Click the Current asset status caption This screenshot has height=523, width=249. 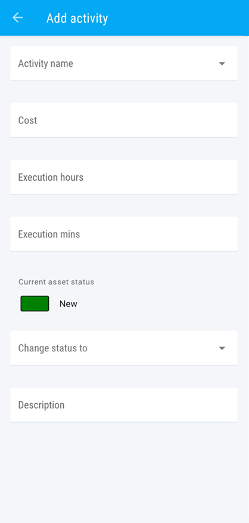click(57, 282)
